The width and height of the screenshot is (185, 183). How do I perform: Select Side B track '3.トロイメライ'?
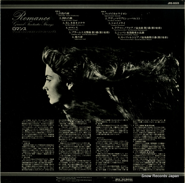click(x=117, y=23)
